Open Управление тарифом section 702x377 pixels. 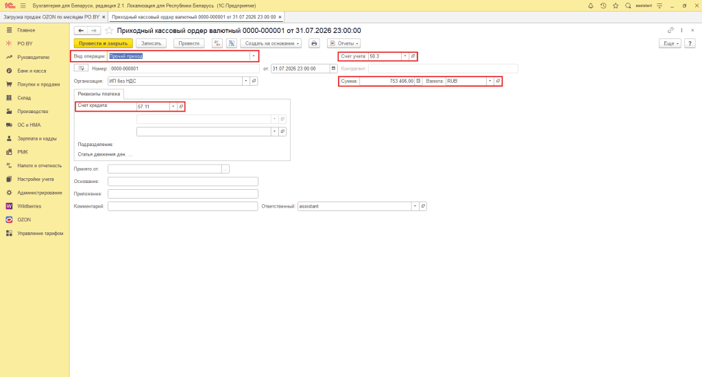coord(40,233)
